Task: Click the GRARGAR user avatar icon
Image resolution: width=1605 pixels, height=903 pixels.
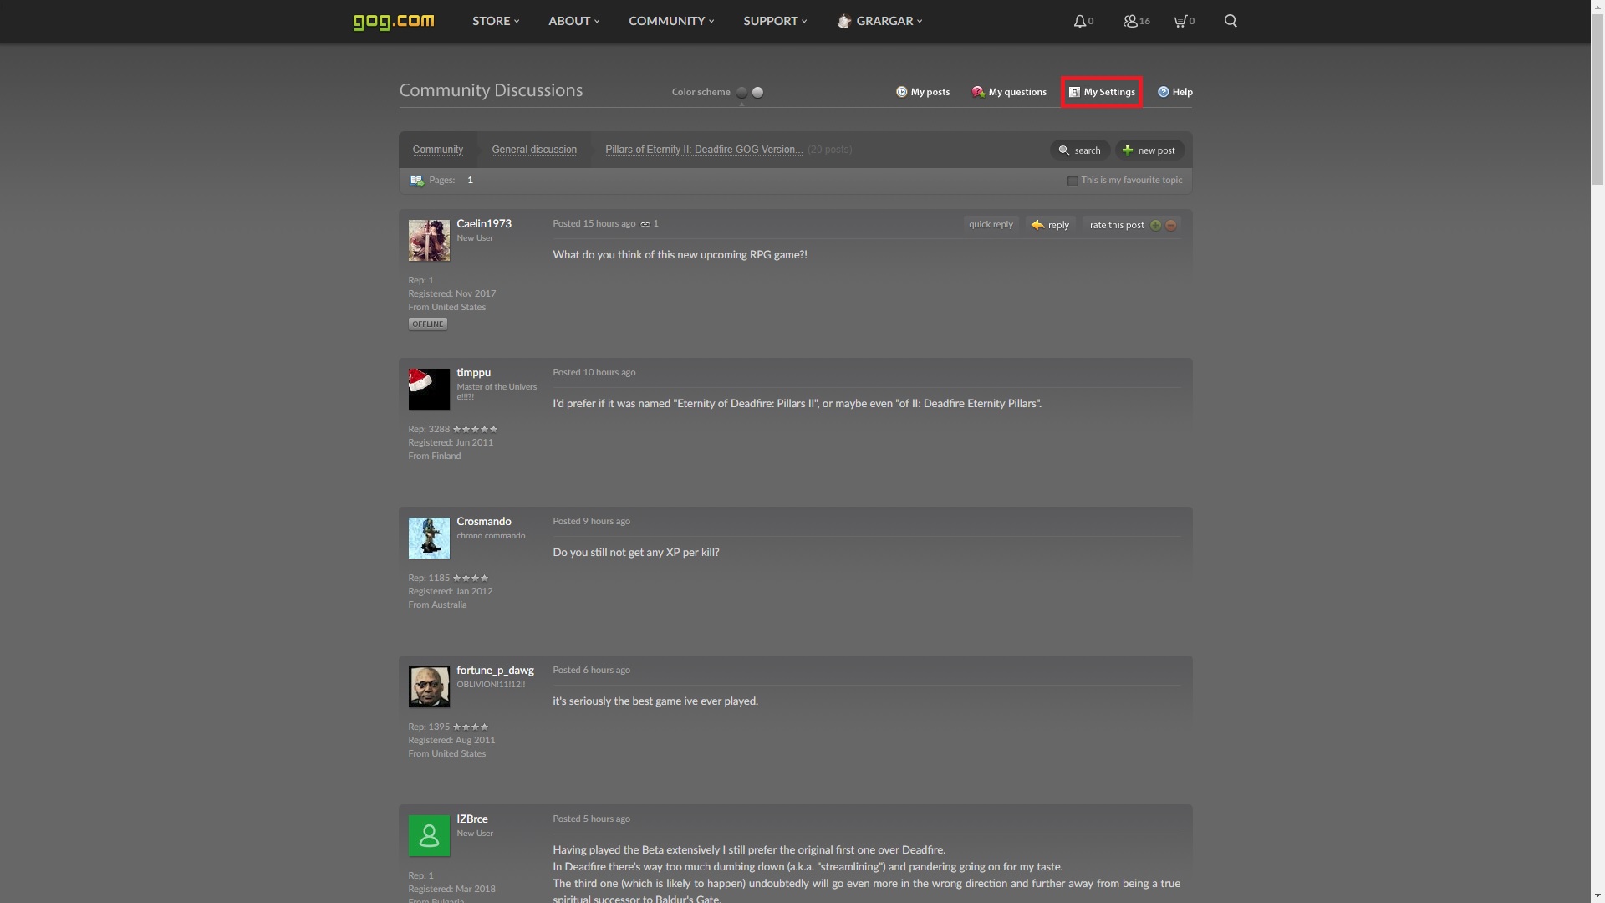Action: pos(844,21)
